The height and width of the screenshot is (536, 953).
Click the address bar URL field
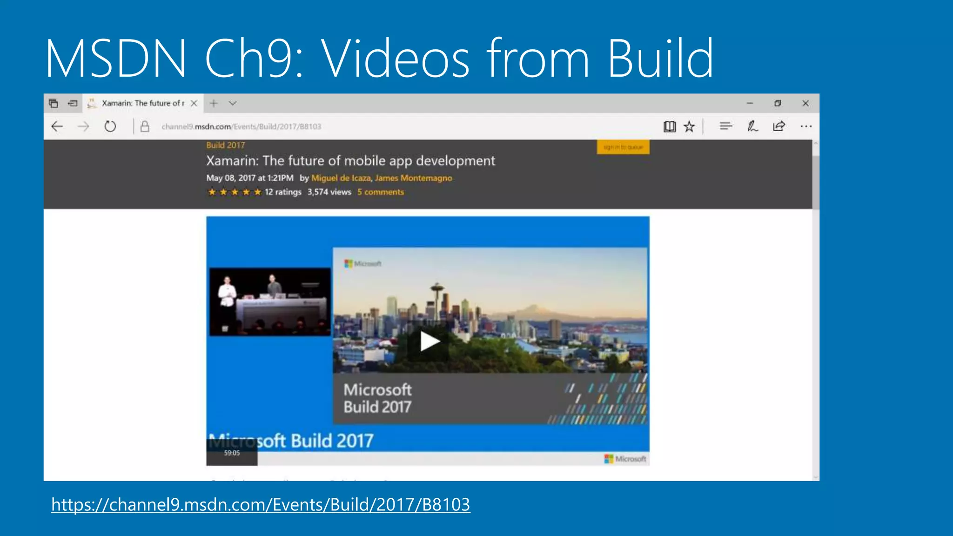241,127
